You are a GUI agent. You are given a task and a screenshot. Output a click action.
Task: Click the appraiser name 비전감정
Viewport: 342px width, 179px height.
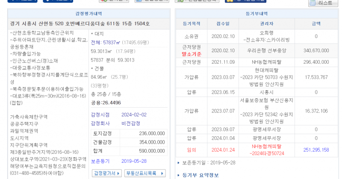[131, 123]
